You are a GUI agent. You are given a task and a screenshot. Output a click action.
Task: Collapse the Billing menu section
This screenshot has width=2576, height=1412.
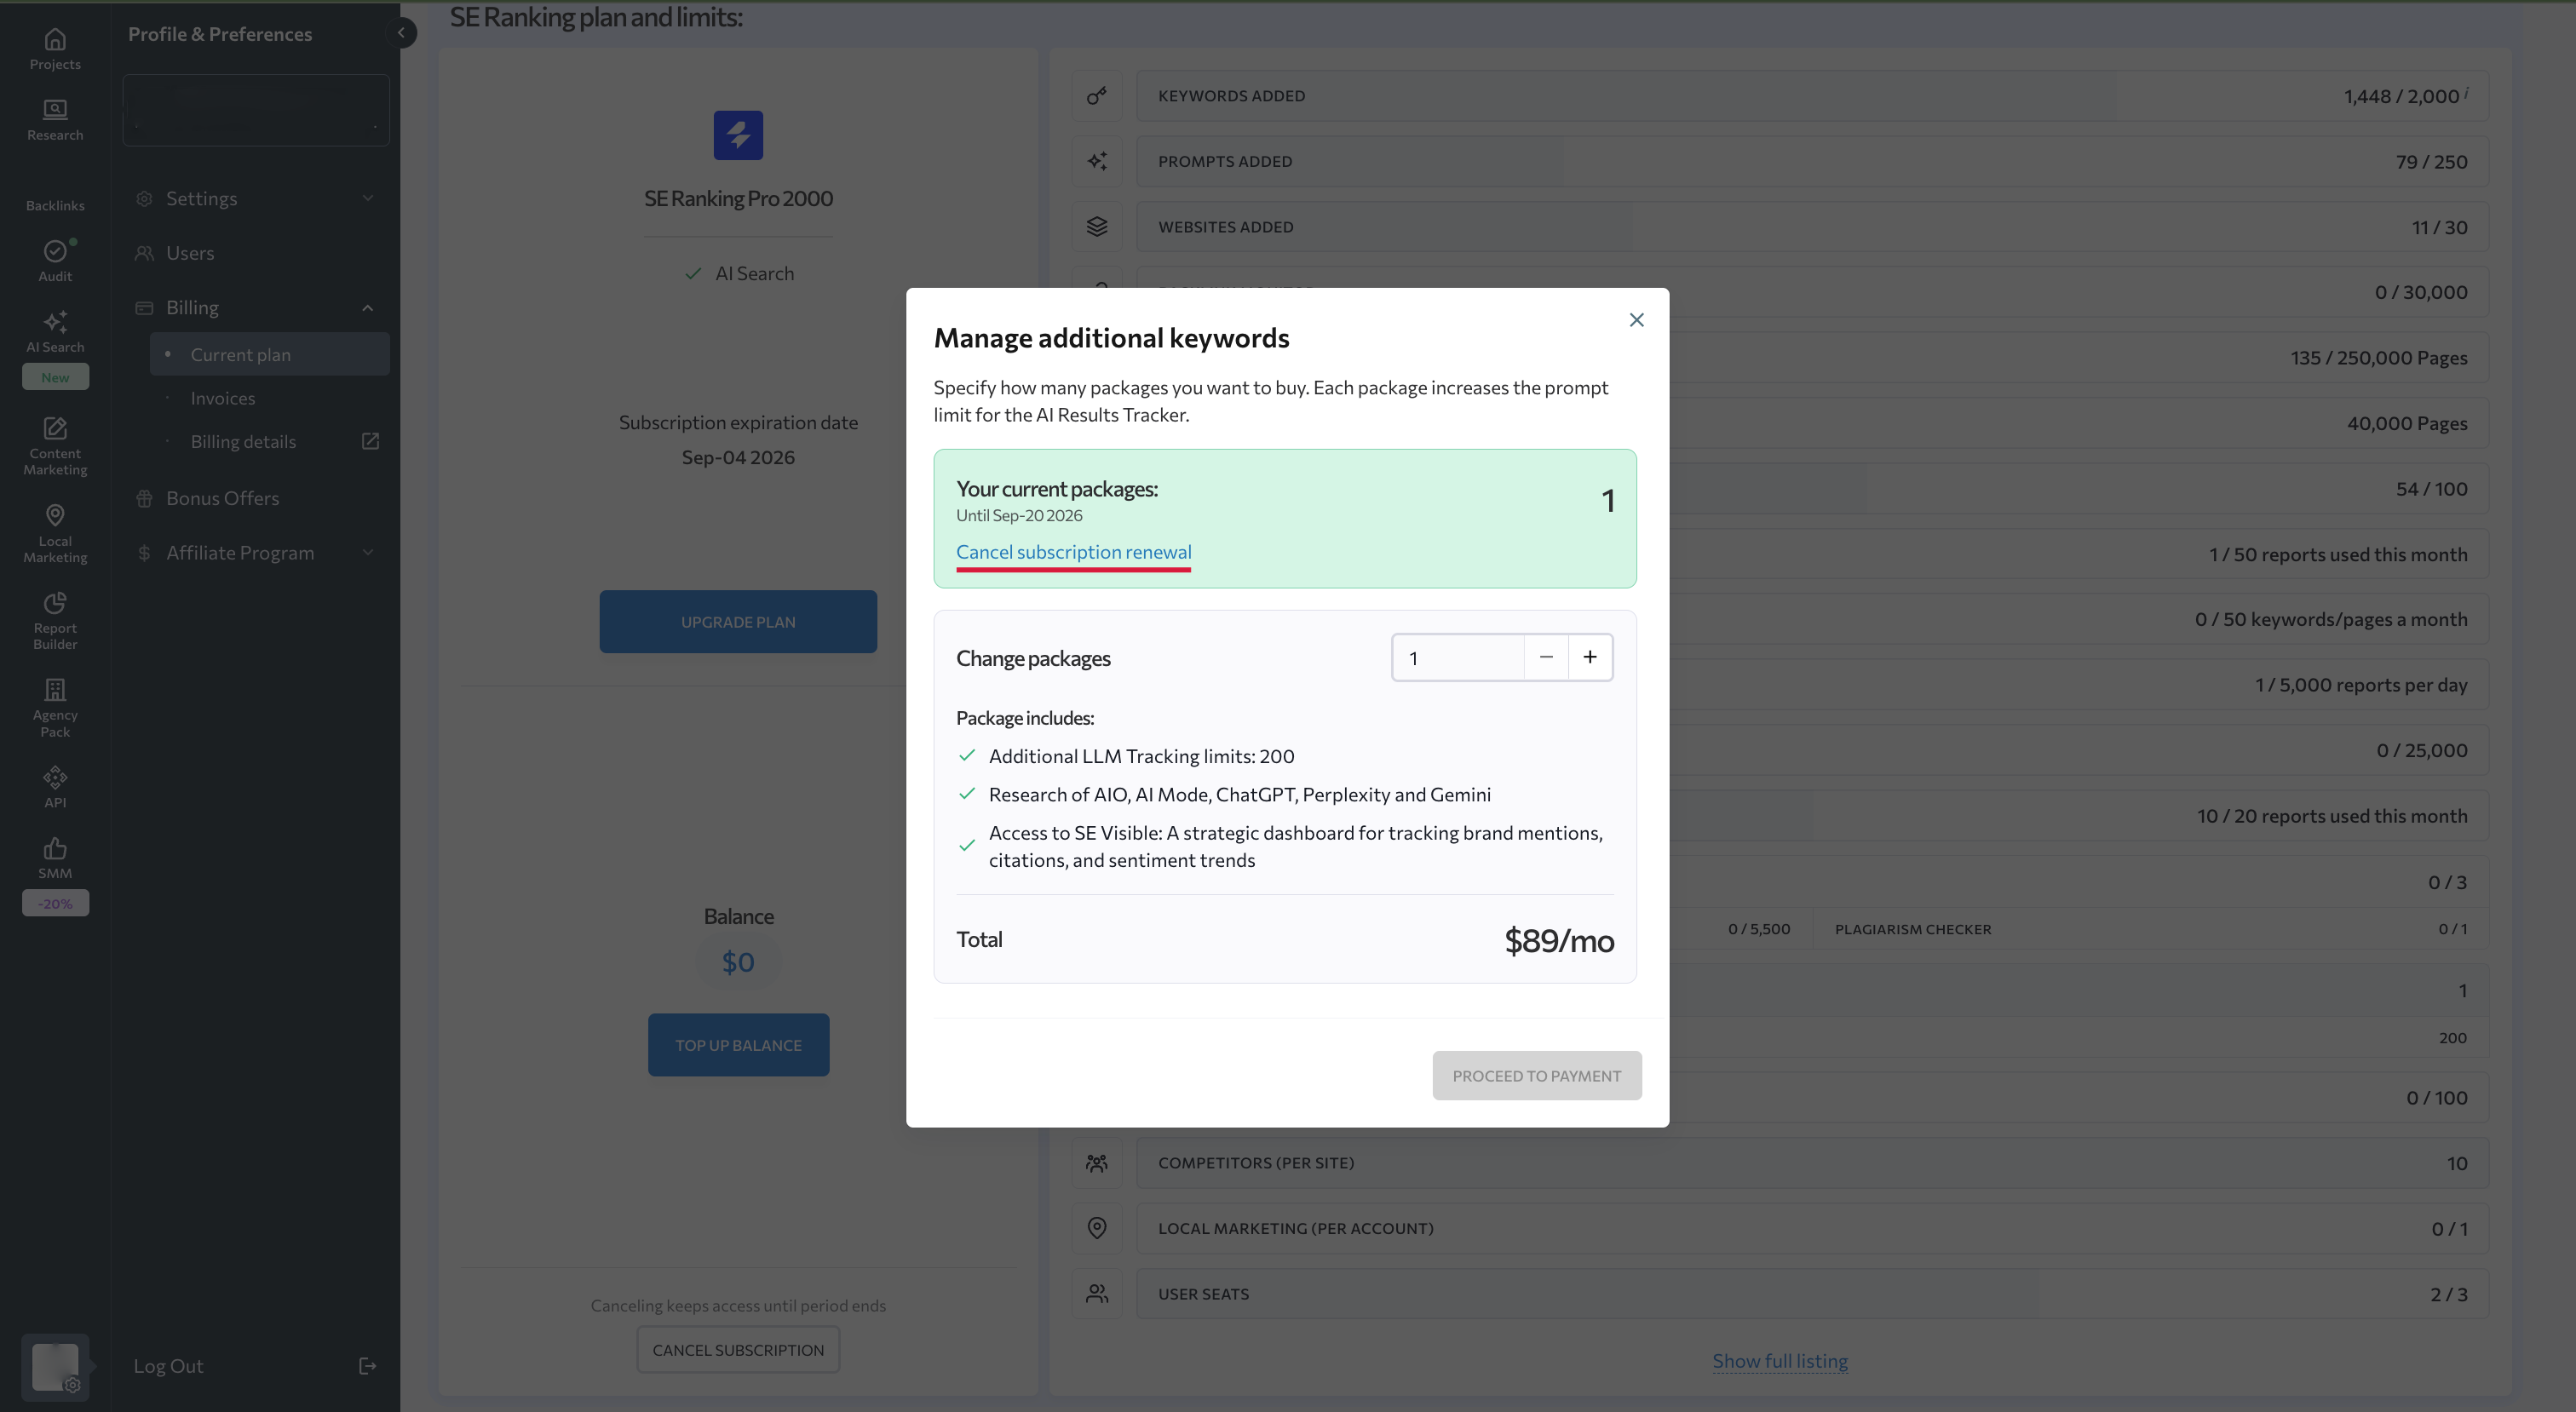256,307
